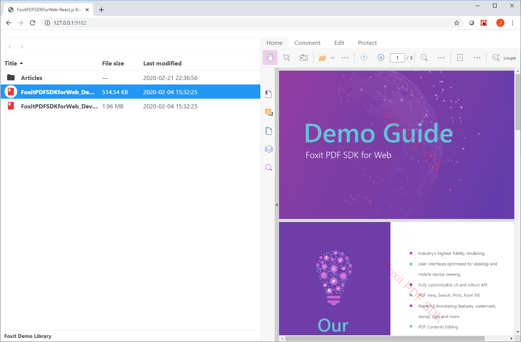
Task: Switch to the Select Annotation arrow tool
Action: coord(286,57)
